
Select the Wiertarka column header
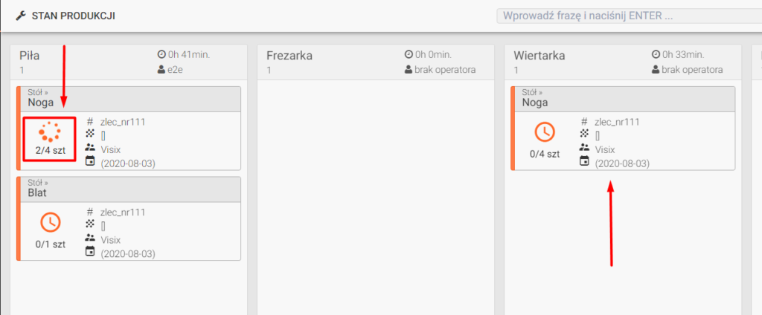[x=539, y=56]
